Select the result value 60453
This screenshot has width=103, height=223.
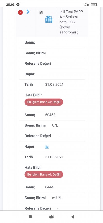[50, 115]
